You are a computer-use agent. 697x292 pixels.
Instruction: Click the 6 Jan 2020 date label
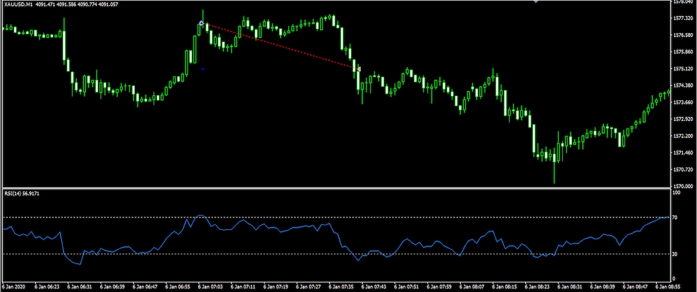(14, 287)
